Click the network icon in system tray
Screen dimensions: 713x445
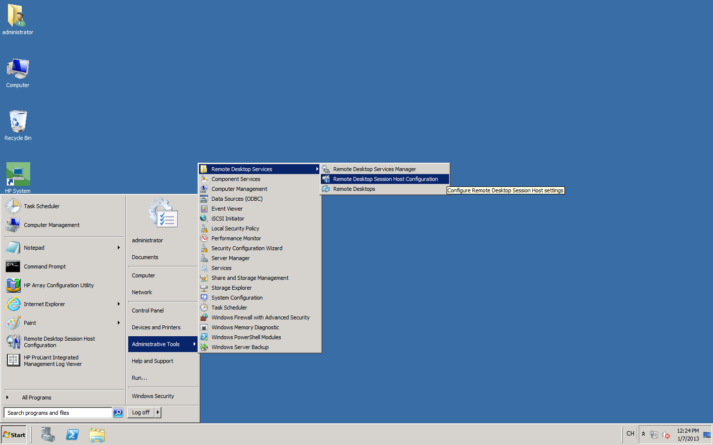654,435
